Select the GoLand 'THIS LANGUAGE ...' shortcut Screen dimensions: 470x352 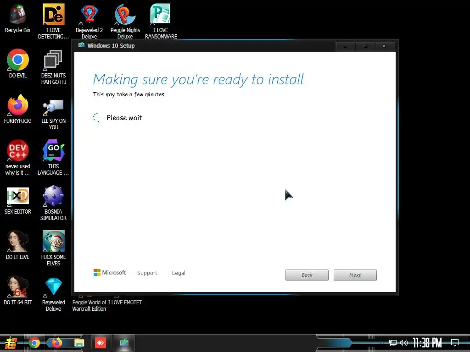click(x=53, y=158)
